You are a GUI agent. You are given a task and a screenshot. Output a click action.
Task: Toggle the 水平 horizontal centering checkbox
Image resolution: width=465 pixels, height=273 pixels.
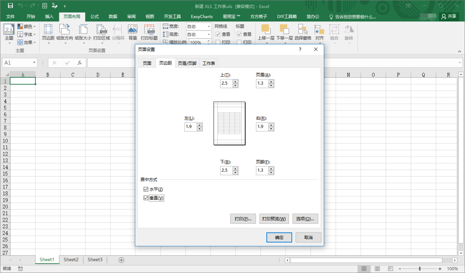point(146,189)
